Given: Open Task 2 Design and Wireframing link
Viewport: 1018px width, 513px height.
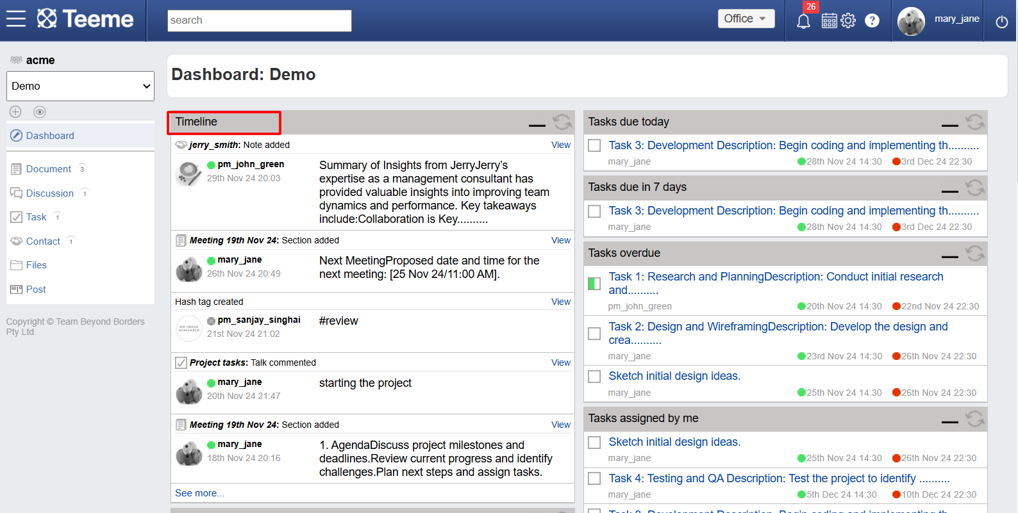Looking at the screenshot, I should 778,333.
